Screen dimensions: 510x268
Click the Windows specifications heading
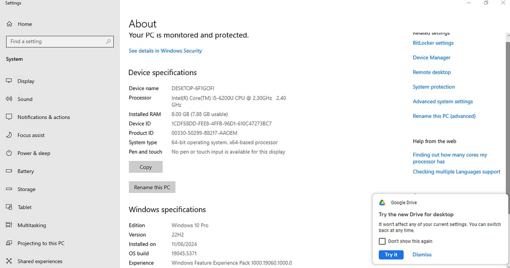pyautogui.click(x=167, y=210)
